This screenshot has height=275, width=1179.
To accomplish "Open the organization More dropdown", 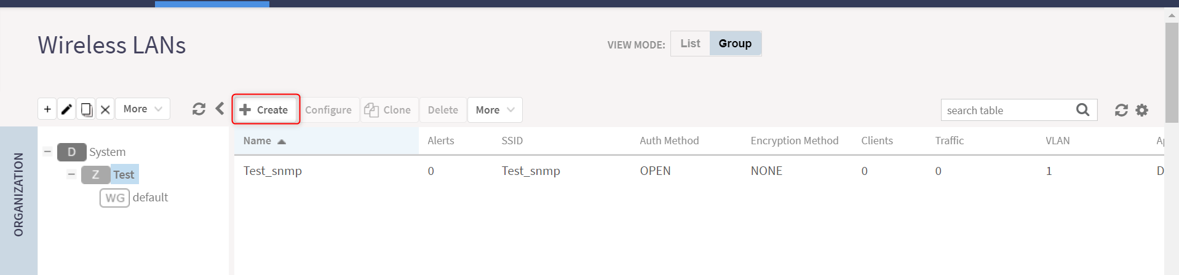I will pos(143,109).
